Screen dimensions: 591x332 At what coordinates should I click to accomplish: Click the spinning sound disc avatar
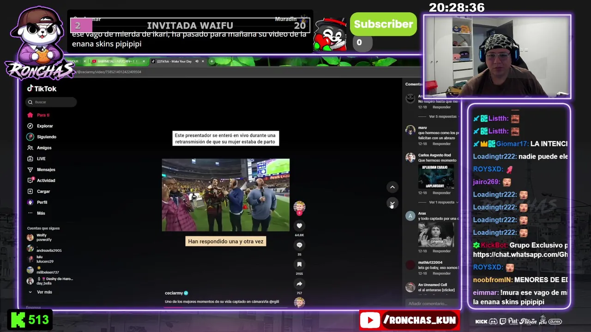click(x=299, y=302)
